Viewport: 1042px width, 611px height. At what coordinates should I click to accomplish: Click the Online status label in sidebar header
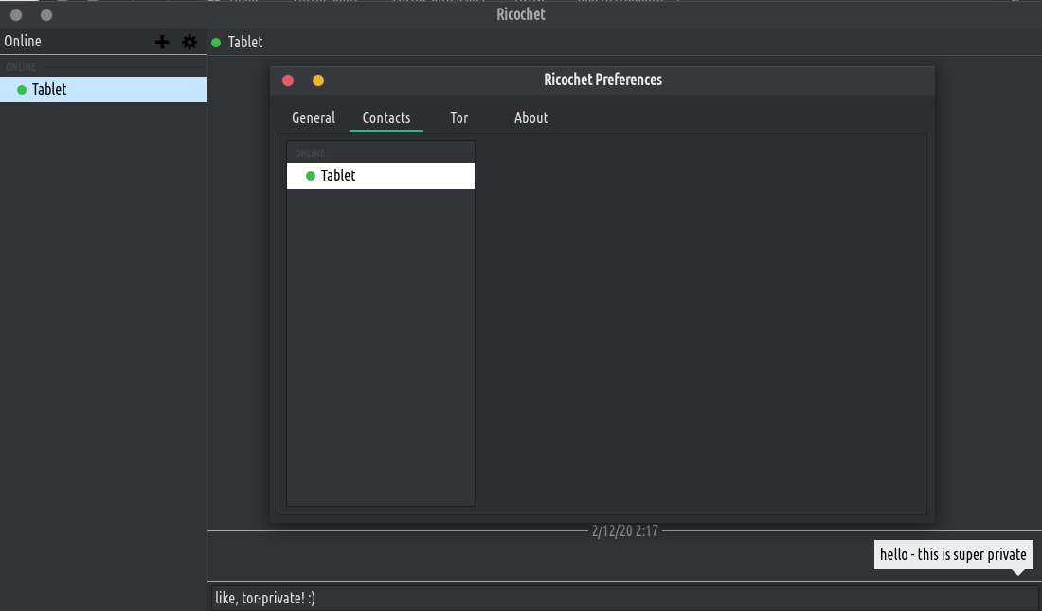(x=23, y=42)
